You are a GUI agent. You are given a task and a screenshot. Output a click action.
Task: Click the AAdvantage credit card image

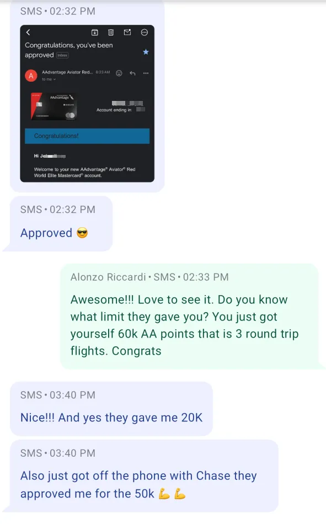pos(54,106)
